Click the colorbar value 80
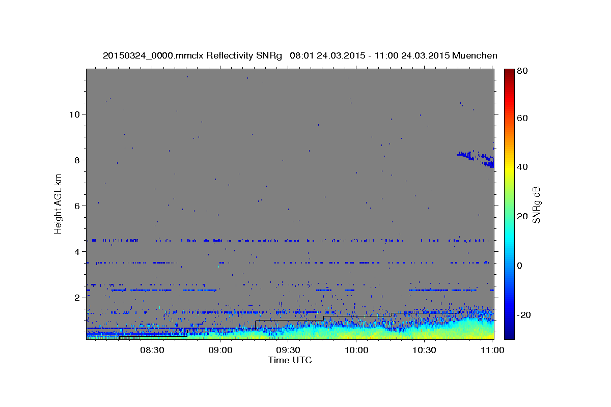Image resolution: width=611 pixels, height=407 pixels. pos(523,71)
